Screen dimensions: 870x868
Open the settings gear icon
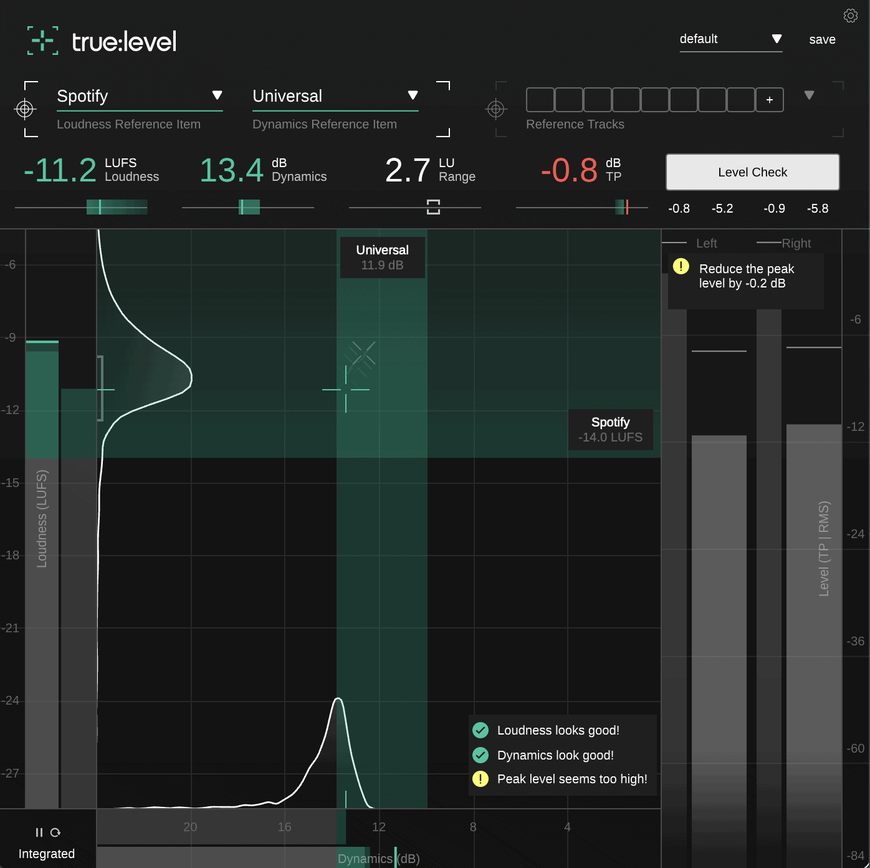coord(850,16)
